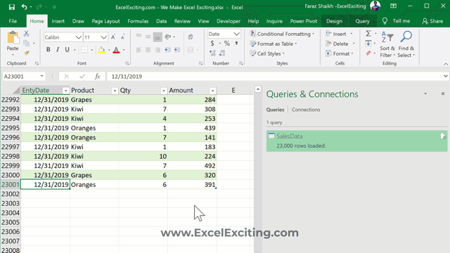Switch to the Data ribbon tab
Viewport: 450px width, 253px height.
[161, 21]
